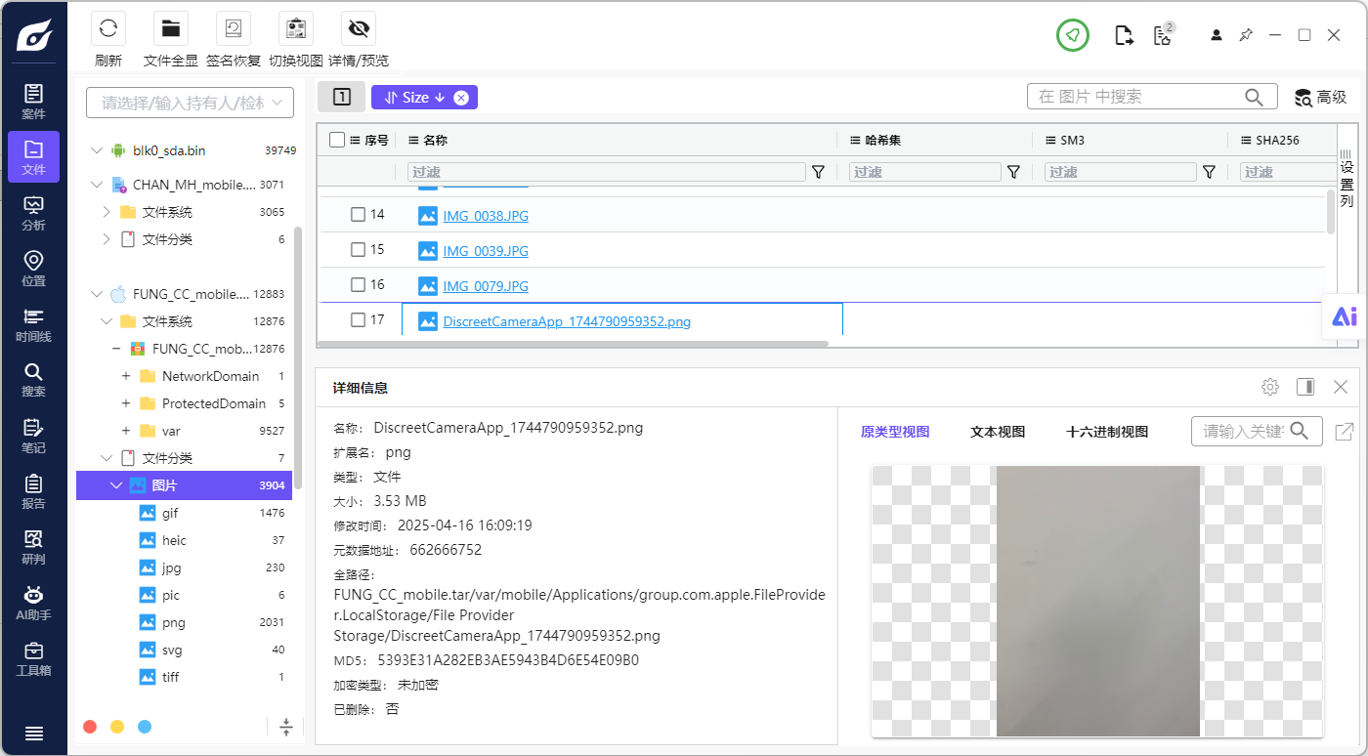Check the row 16 checkbox for IMG_0079.JPG

pyautogui.click(x=358, y=284)
